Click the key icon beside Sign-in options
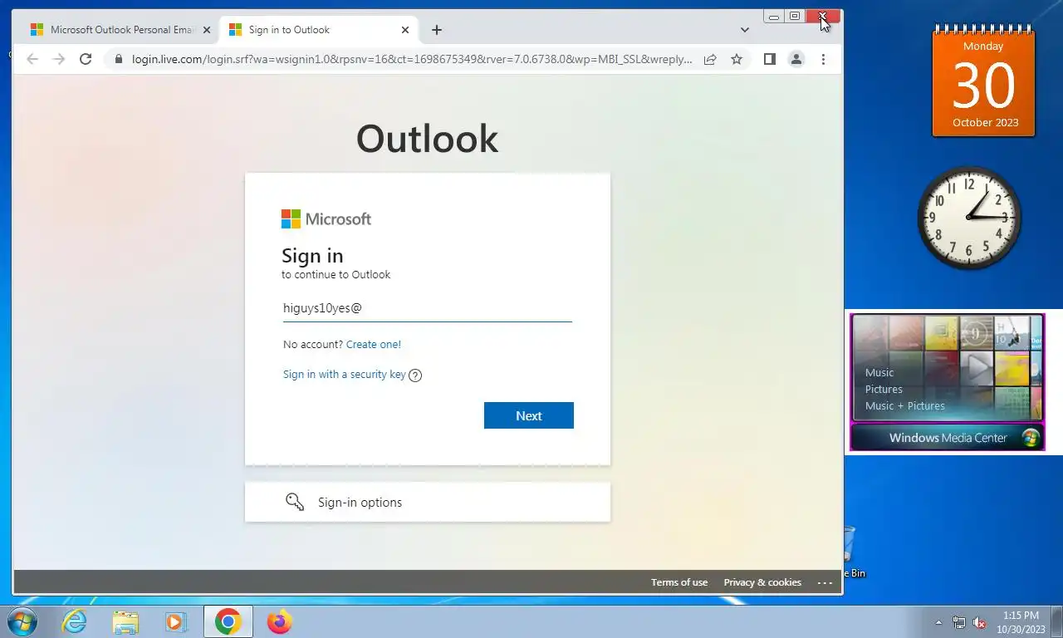 click(x=295, y=502)
